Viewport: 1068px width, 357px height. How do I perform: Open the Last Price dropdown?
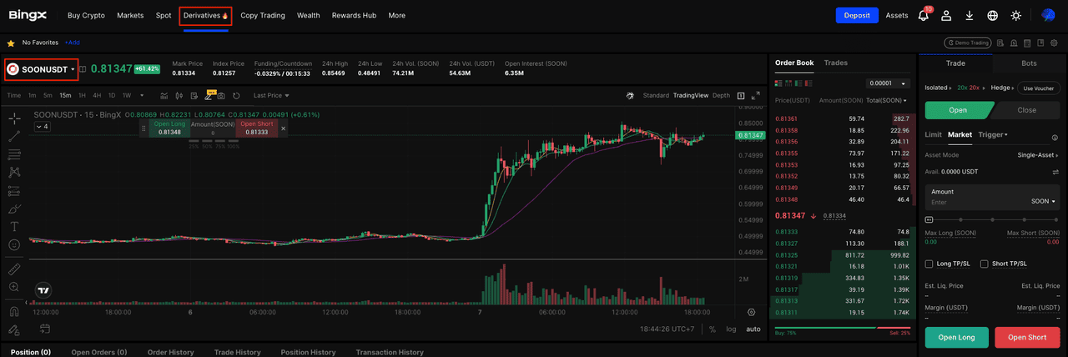271,96
